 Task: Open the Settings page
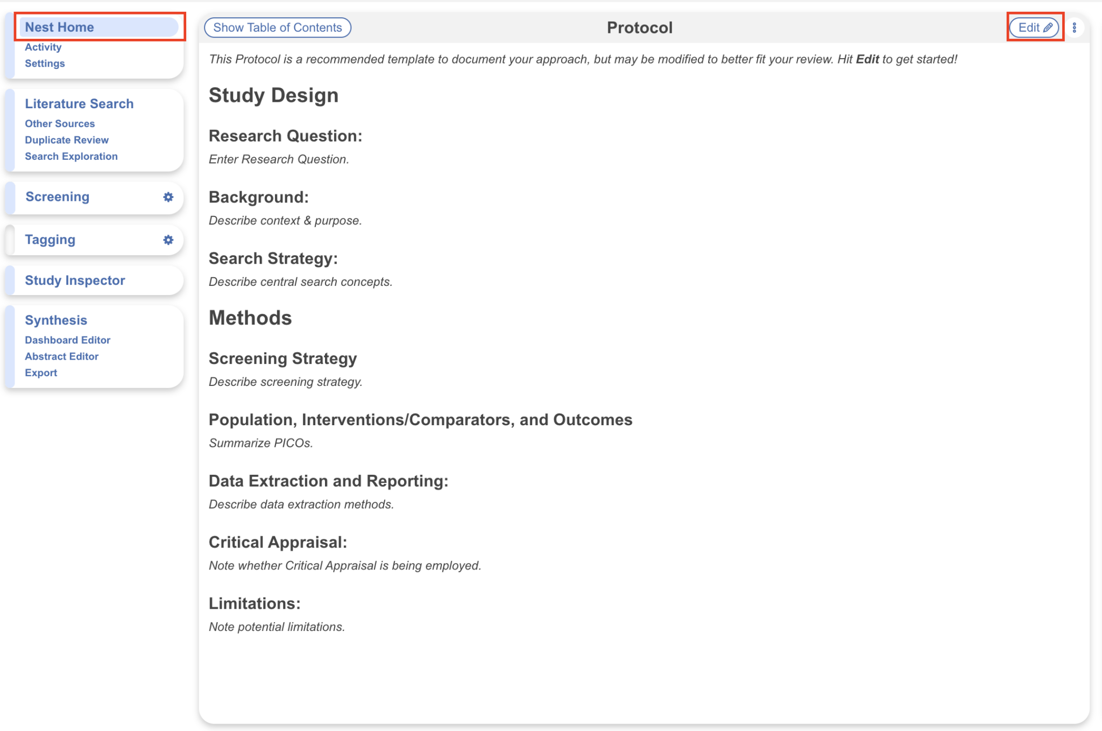[45, 63]
